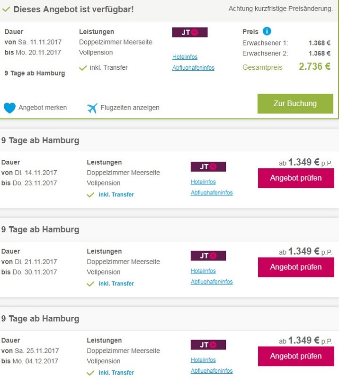Open 'Hotelinfos' for the 14.11.2017 offer
The width and height of the screenshot is (339, 386).
click(x=203, y=182)
